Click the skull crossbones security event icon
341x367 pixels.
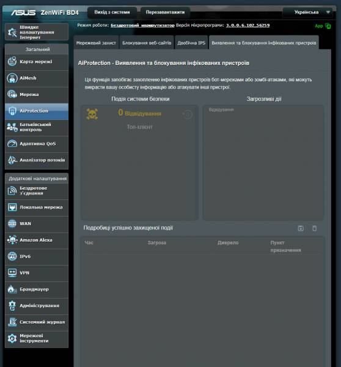click(92, 114)
